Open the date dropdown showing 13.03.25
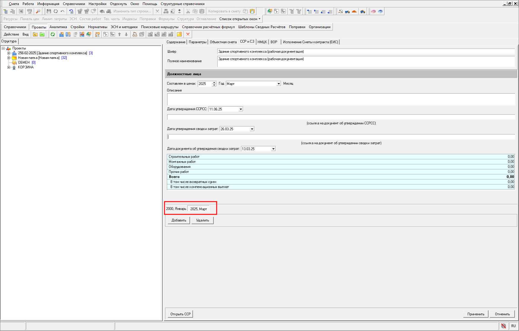The image size is (519, 331). pyautogui.click(x=273, y=149)
